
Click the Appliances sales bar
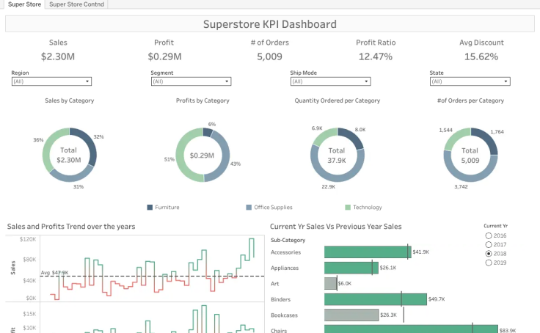(x=351, y=268)
